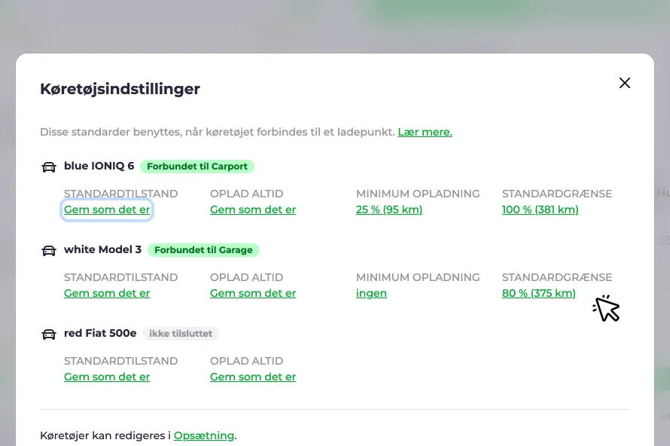Click OPLAD ALTID label under white Model 3
This screenshot has width=670, height=446.
tap(247, 277)
